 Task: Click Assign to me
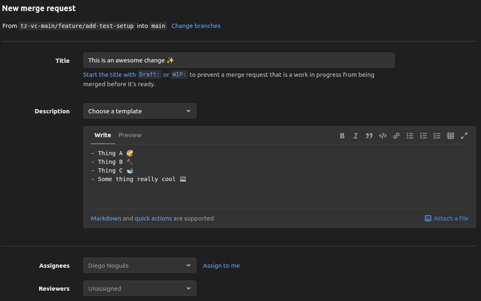tap(221, 265)
